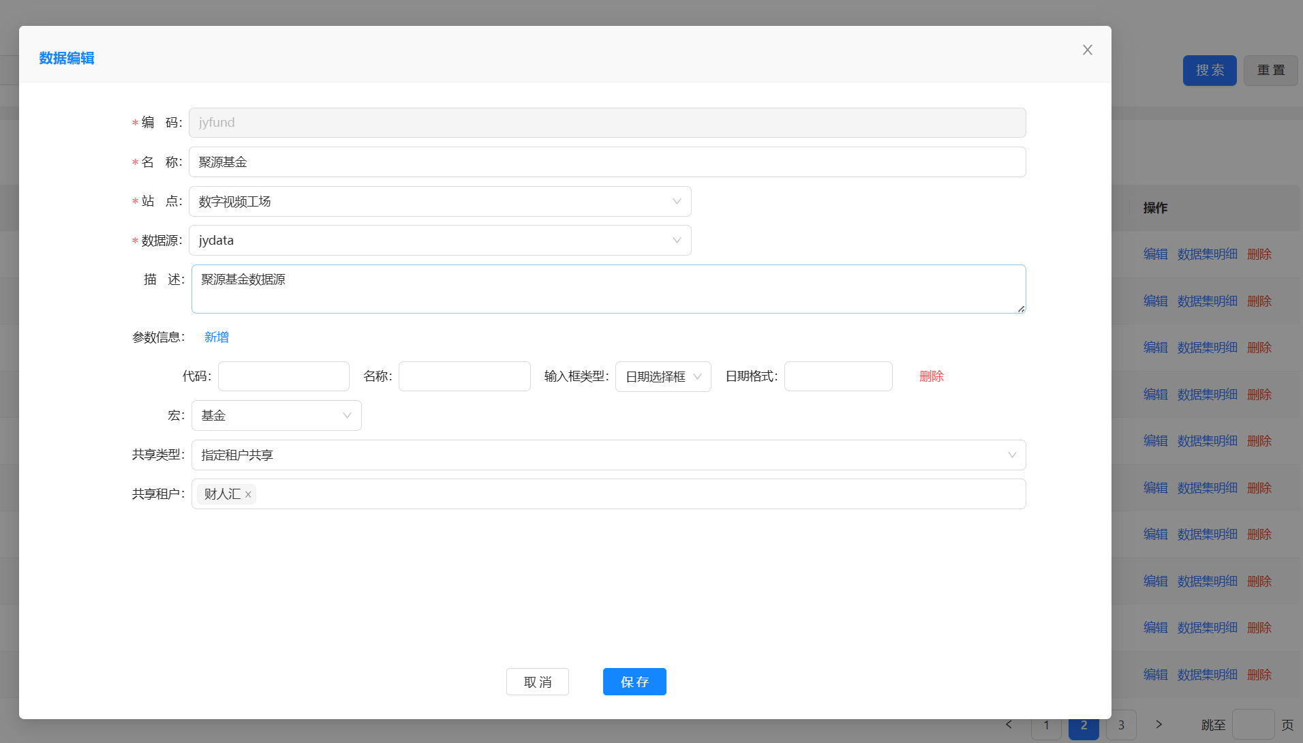Click the parameter 名称 input box

(x=464, y=377)
